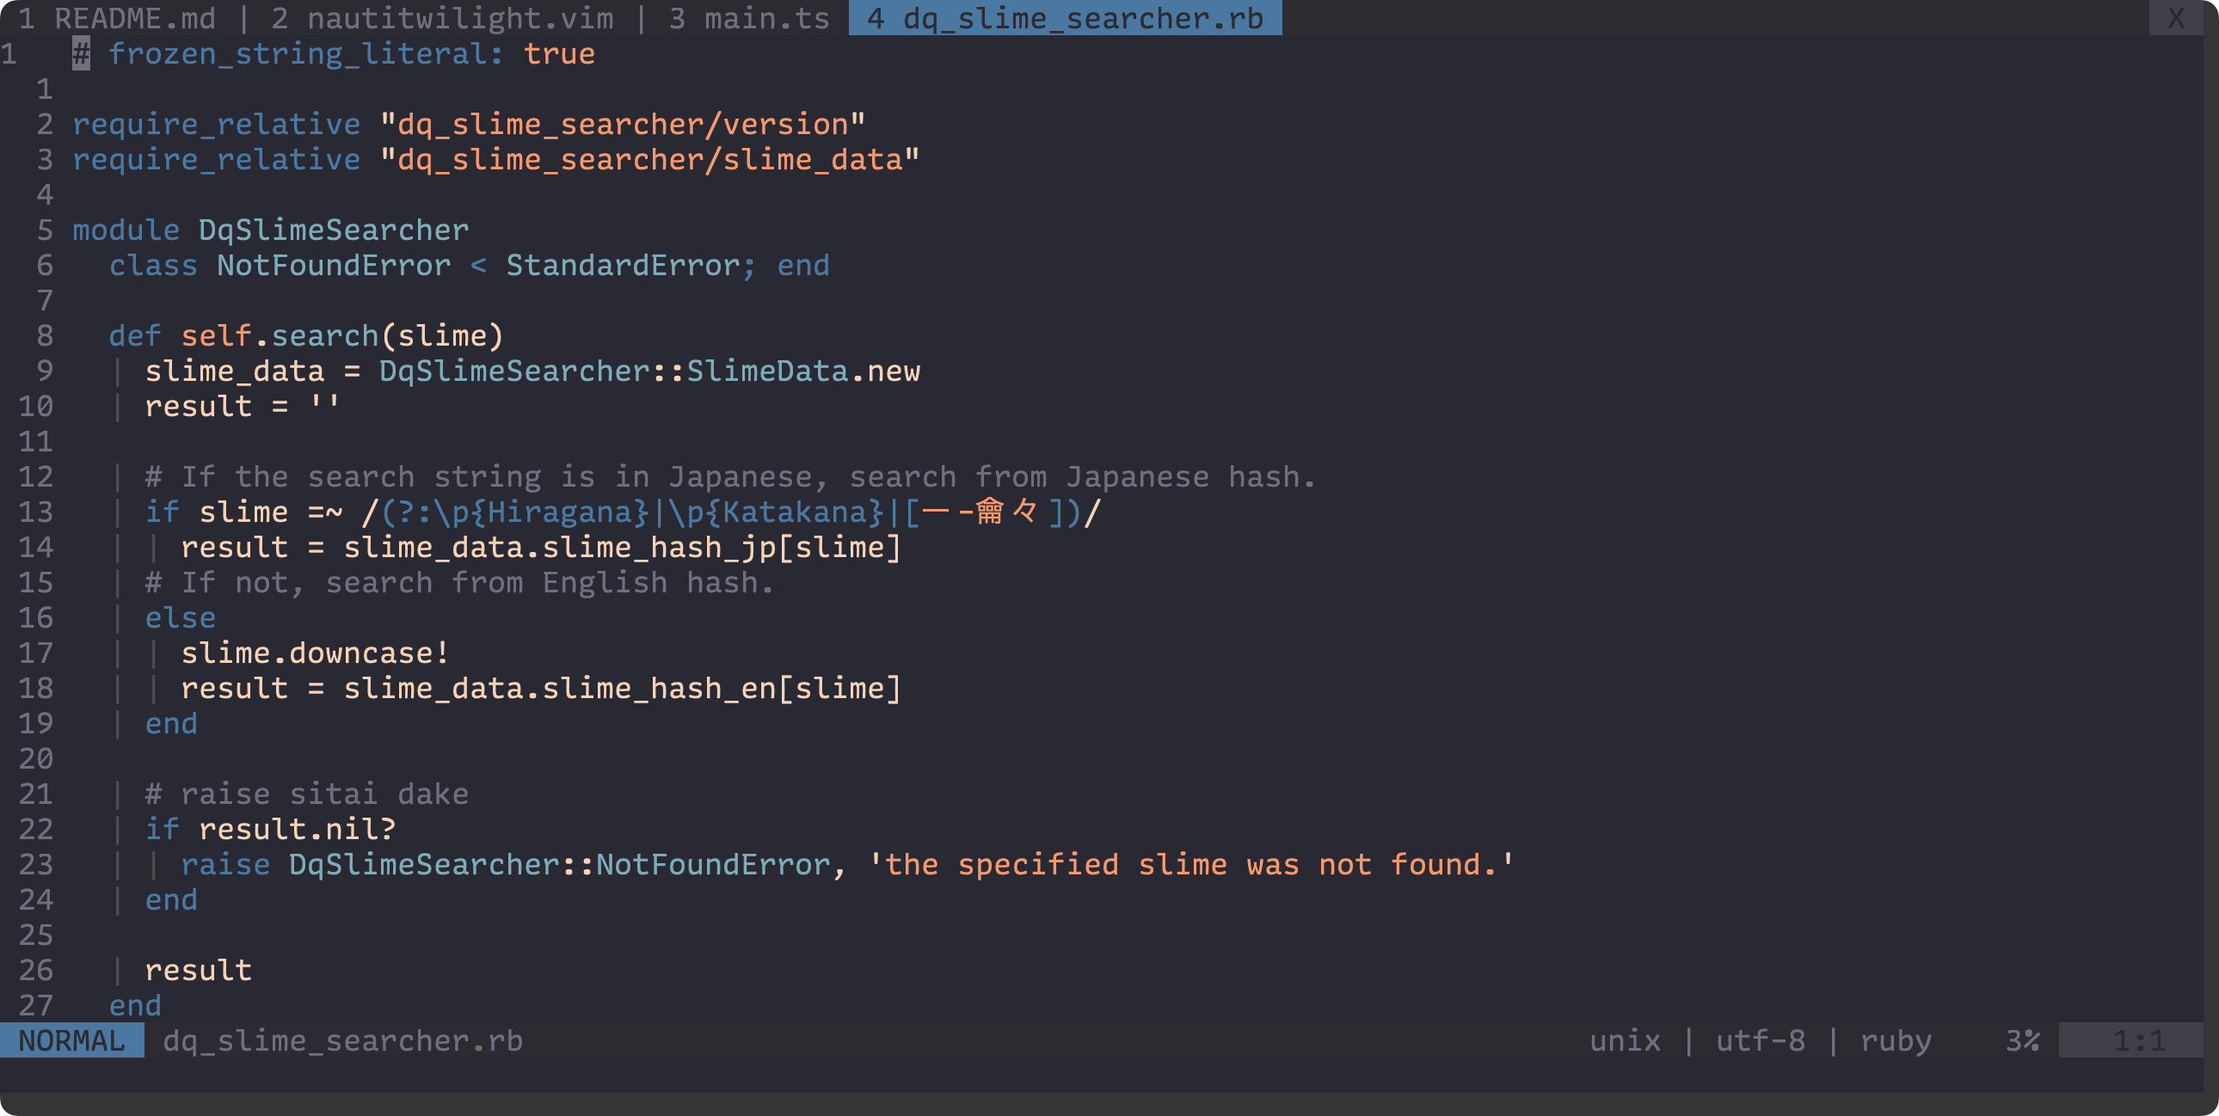Click the word 'raise' on line 23
The width and height of the screenshot is (2219, 1116).
(224, 864)
